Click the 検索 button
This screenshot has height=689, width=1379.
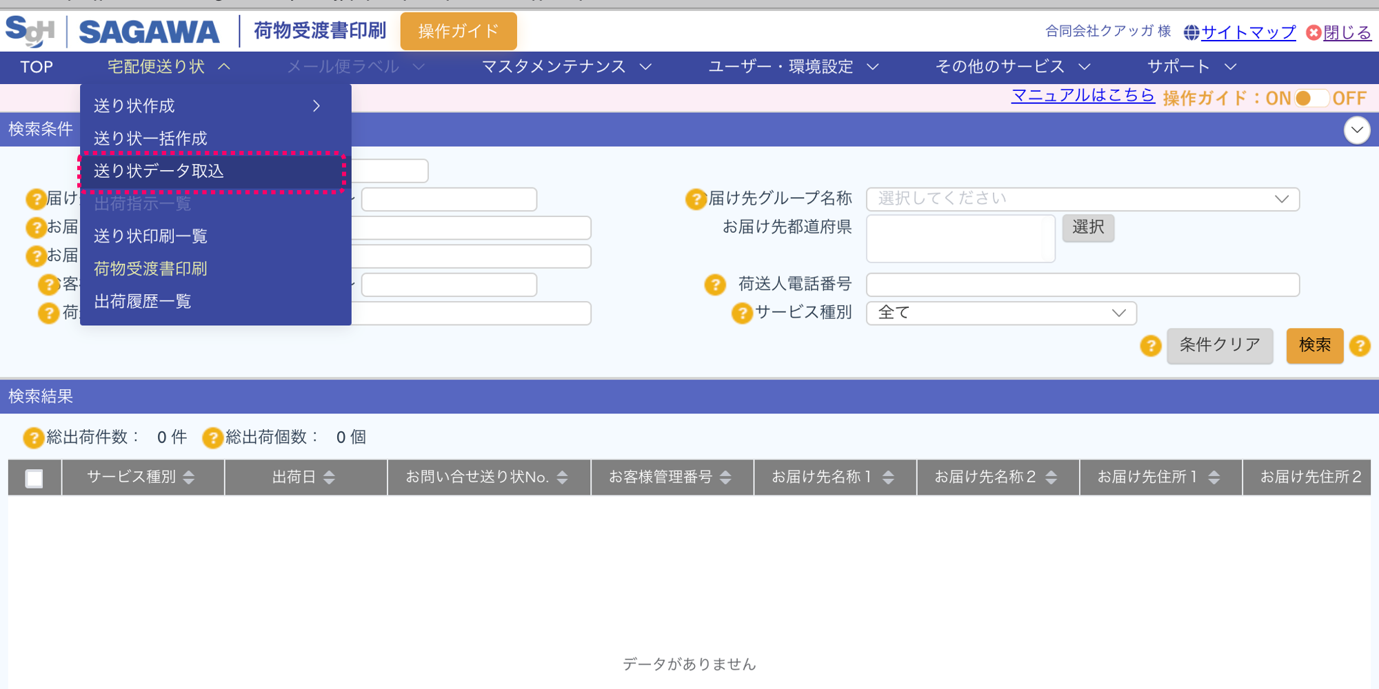1314,347
